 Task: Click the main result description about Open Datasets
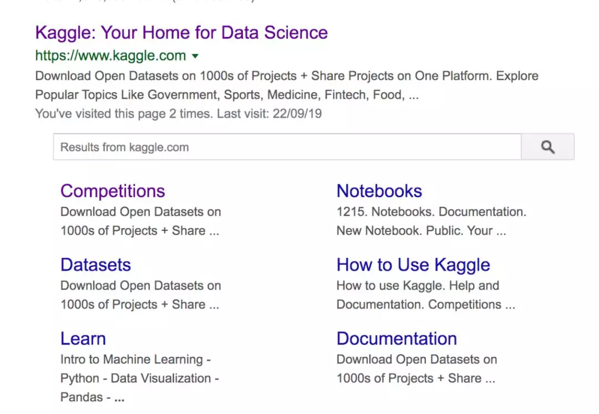point(287,85)
